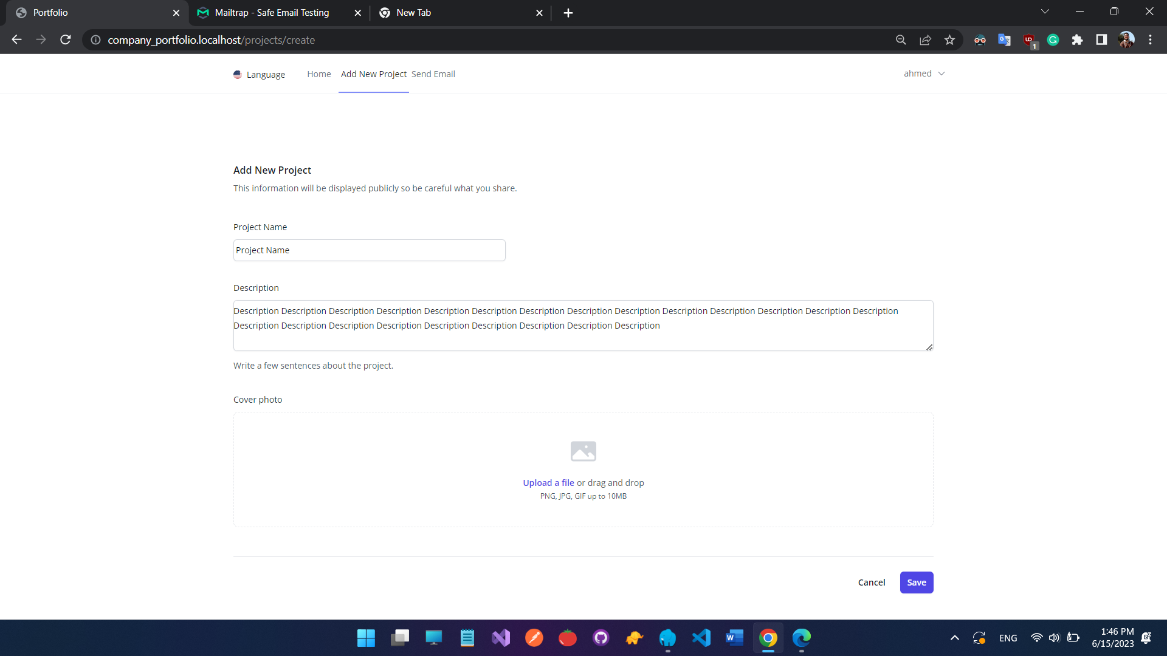The width and height of the screenshot is (1167, 656).
Task: Open the uBlock Origin extension
Action: coord(1028,39)
